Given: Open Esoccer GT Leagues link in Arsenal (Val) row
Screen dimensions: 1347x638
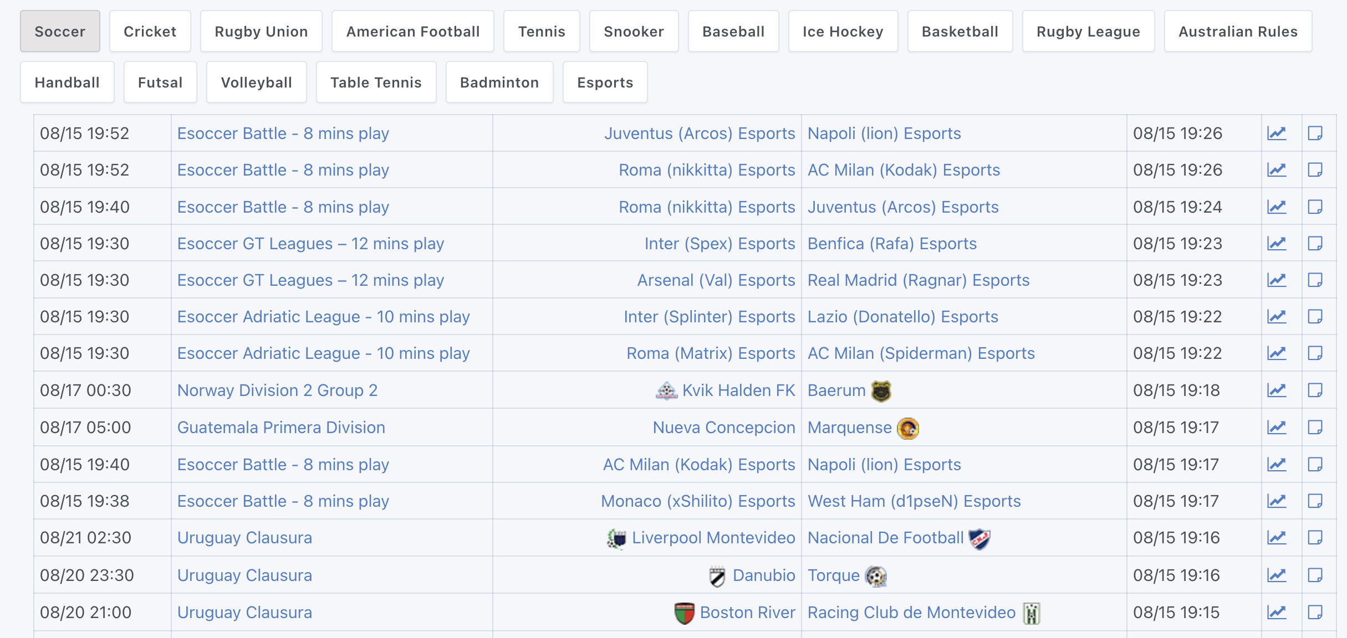Looking at the screenshot, I should click(310, 280).
